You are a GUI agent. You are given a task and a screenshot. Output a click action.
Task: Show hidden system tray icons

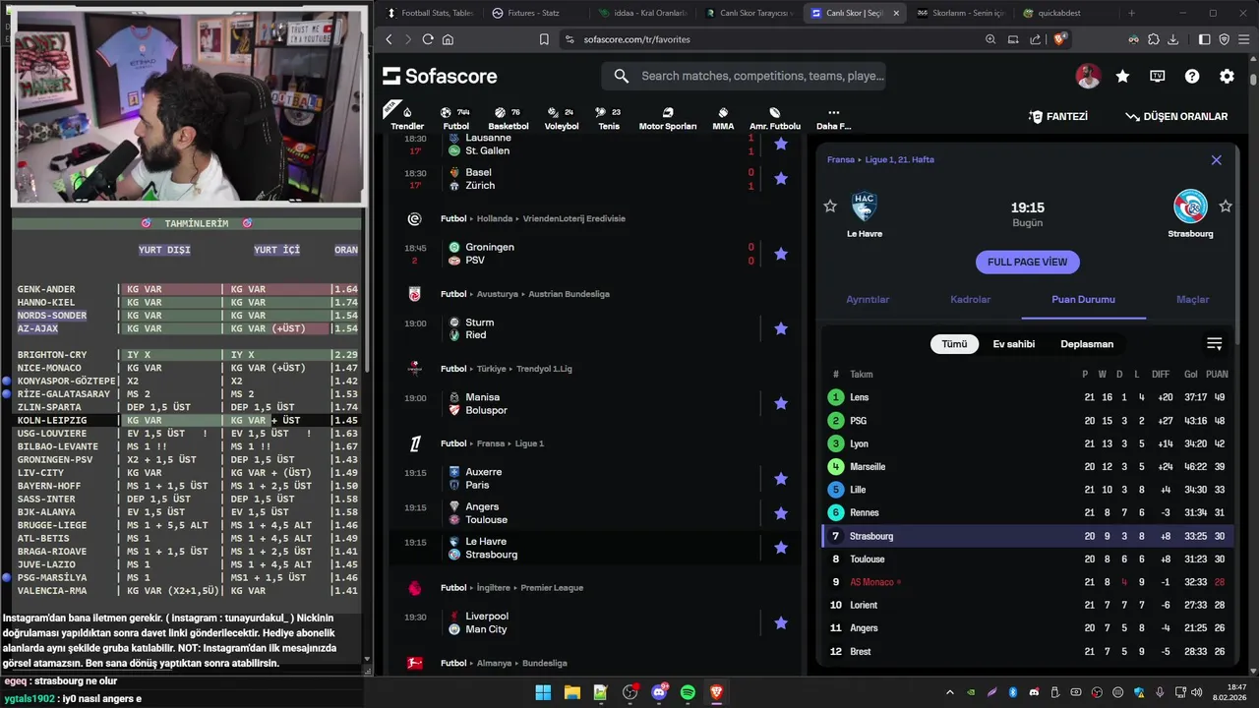click(x=949, y=692)
